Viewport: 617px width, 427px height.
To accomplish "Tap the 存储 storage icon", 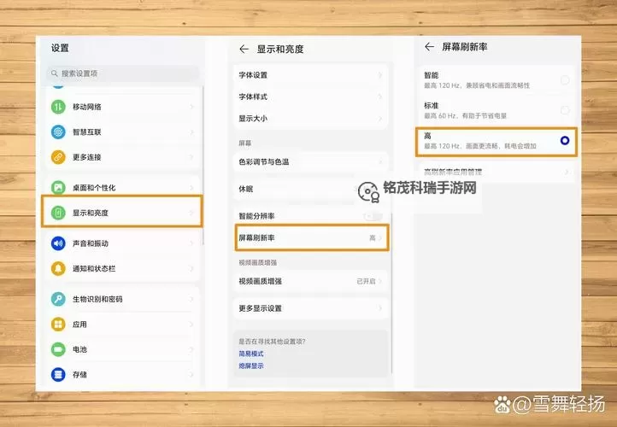I will point(58,374).
